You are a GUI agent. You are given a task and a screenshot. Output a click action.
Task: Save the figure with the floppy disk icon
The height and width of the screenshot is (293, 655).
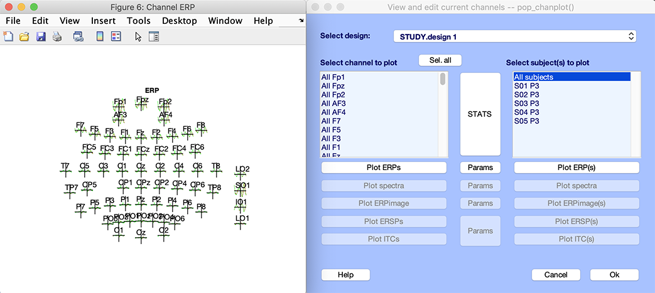pos(41,36)
